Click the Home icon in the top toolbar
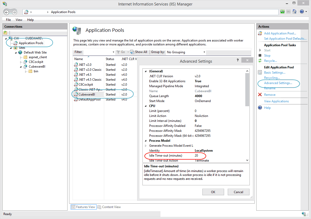This screenshot has height=219, width=311. tap(295, 12)
